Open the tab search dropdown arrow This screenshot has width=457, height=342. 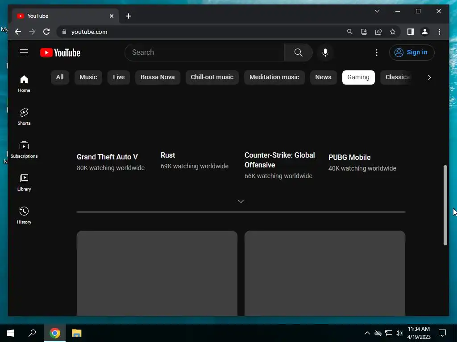(x=377, y=11)
